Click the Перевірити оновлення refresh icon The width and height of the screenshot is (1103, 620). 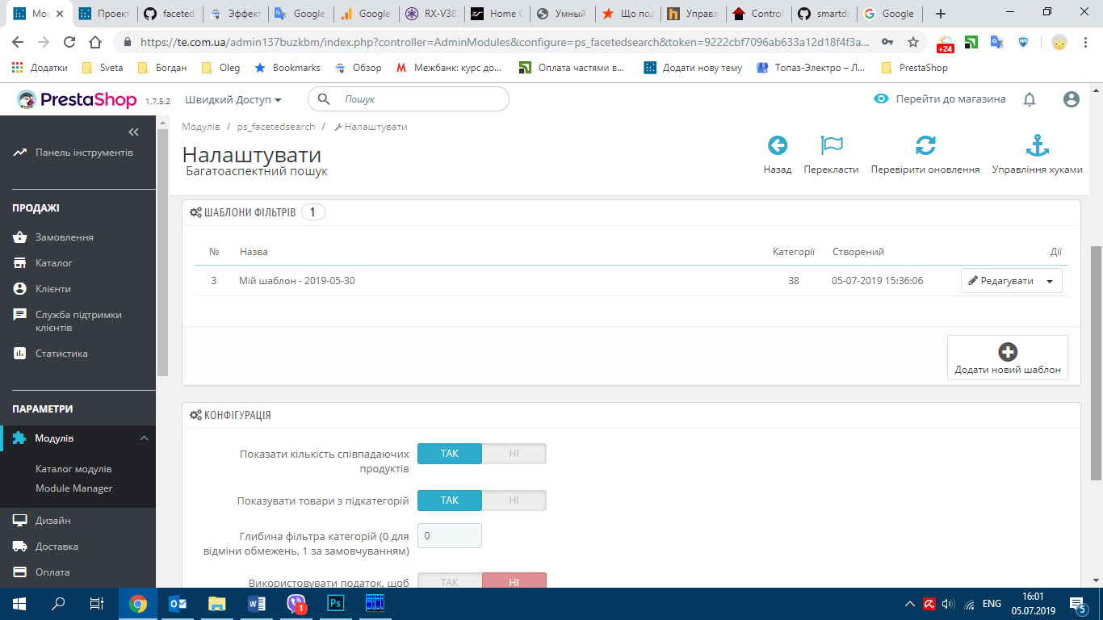pyautogui.click(x=925, y=145)
